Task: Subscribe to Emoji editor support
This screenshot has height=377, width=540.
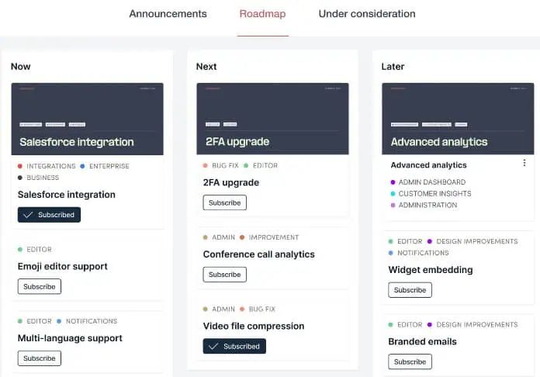Action: (40, 286)
